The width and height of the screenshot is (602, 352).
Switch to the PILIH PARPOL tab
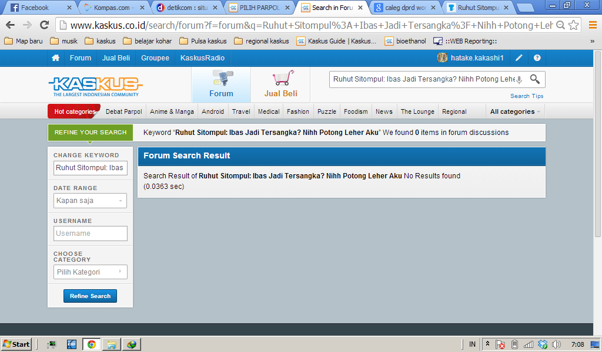click(259, 8)
